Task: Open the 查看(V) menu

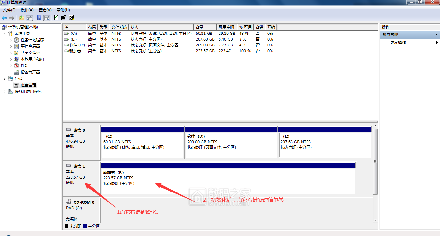Action: (x=45, y=10)
